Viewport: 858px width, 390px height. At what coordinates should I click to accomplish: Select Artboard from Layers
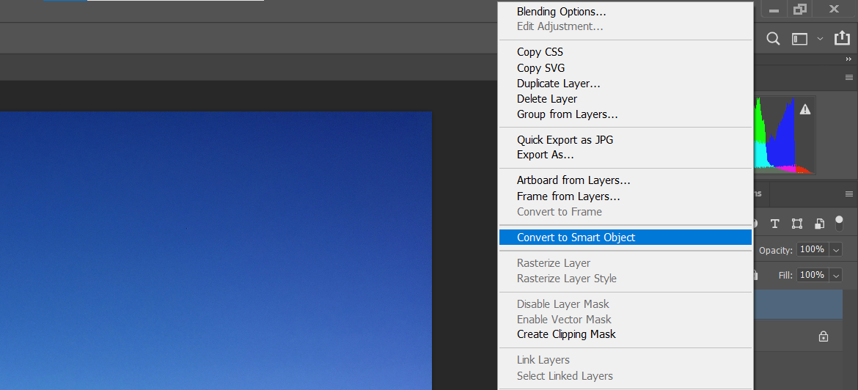coord(573,180)
